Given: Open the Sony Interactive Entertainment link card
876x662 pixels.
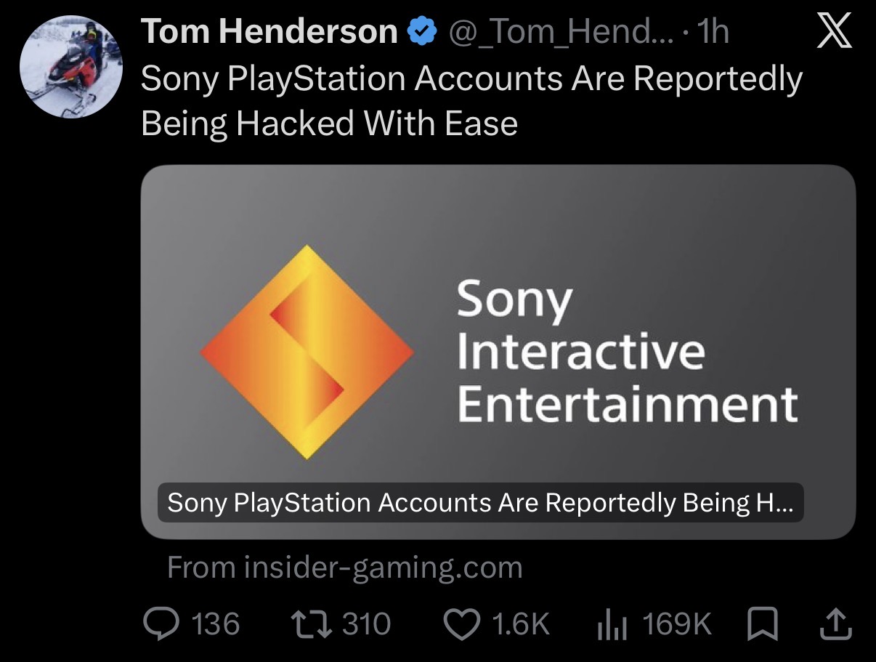Looking at the screenshot, I should pos(498,352).
